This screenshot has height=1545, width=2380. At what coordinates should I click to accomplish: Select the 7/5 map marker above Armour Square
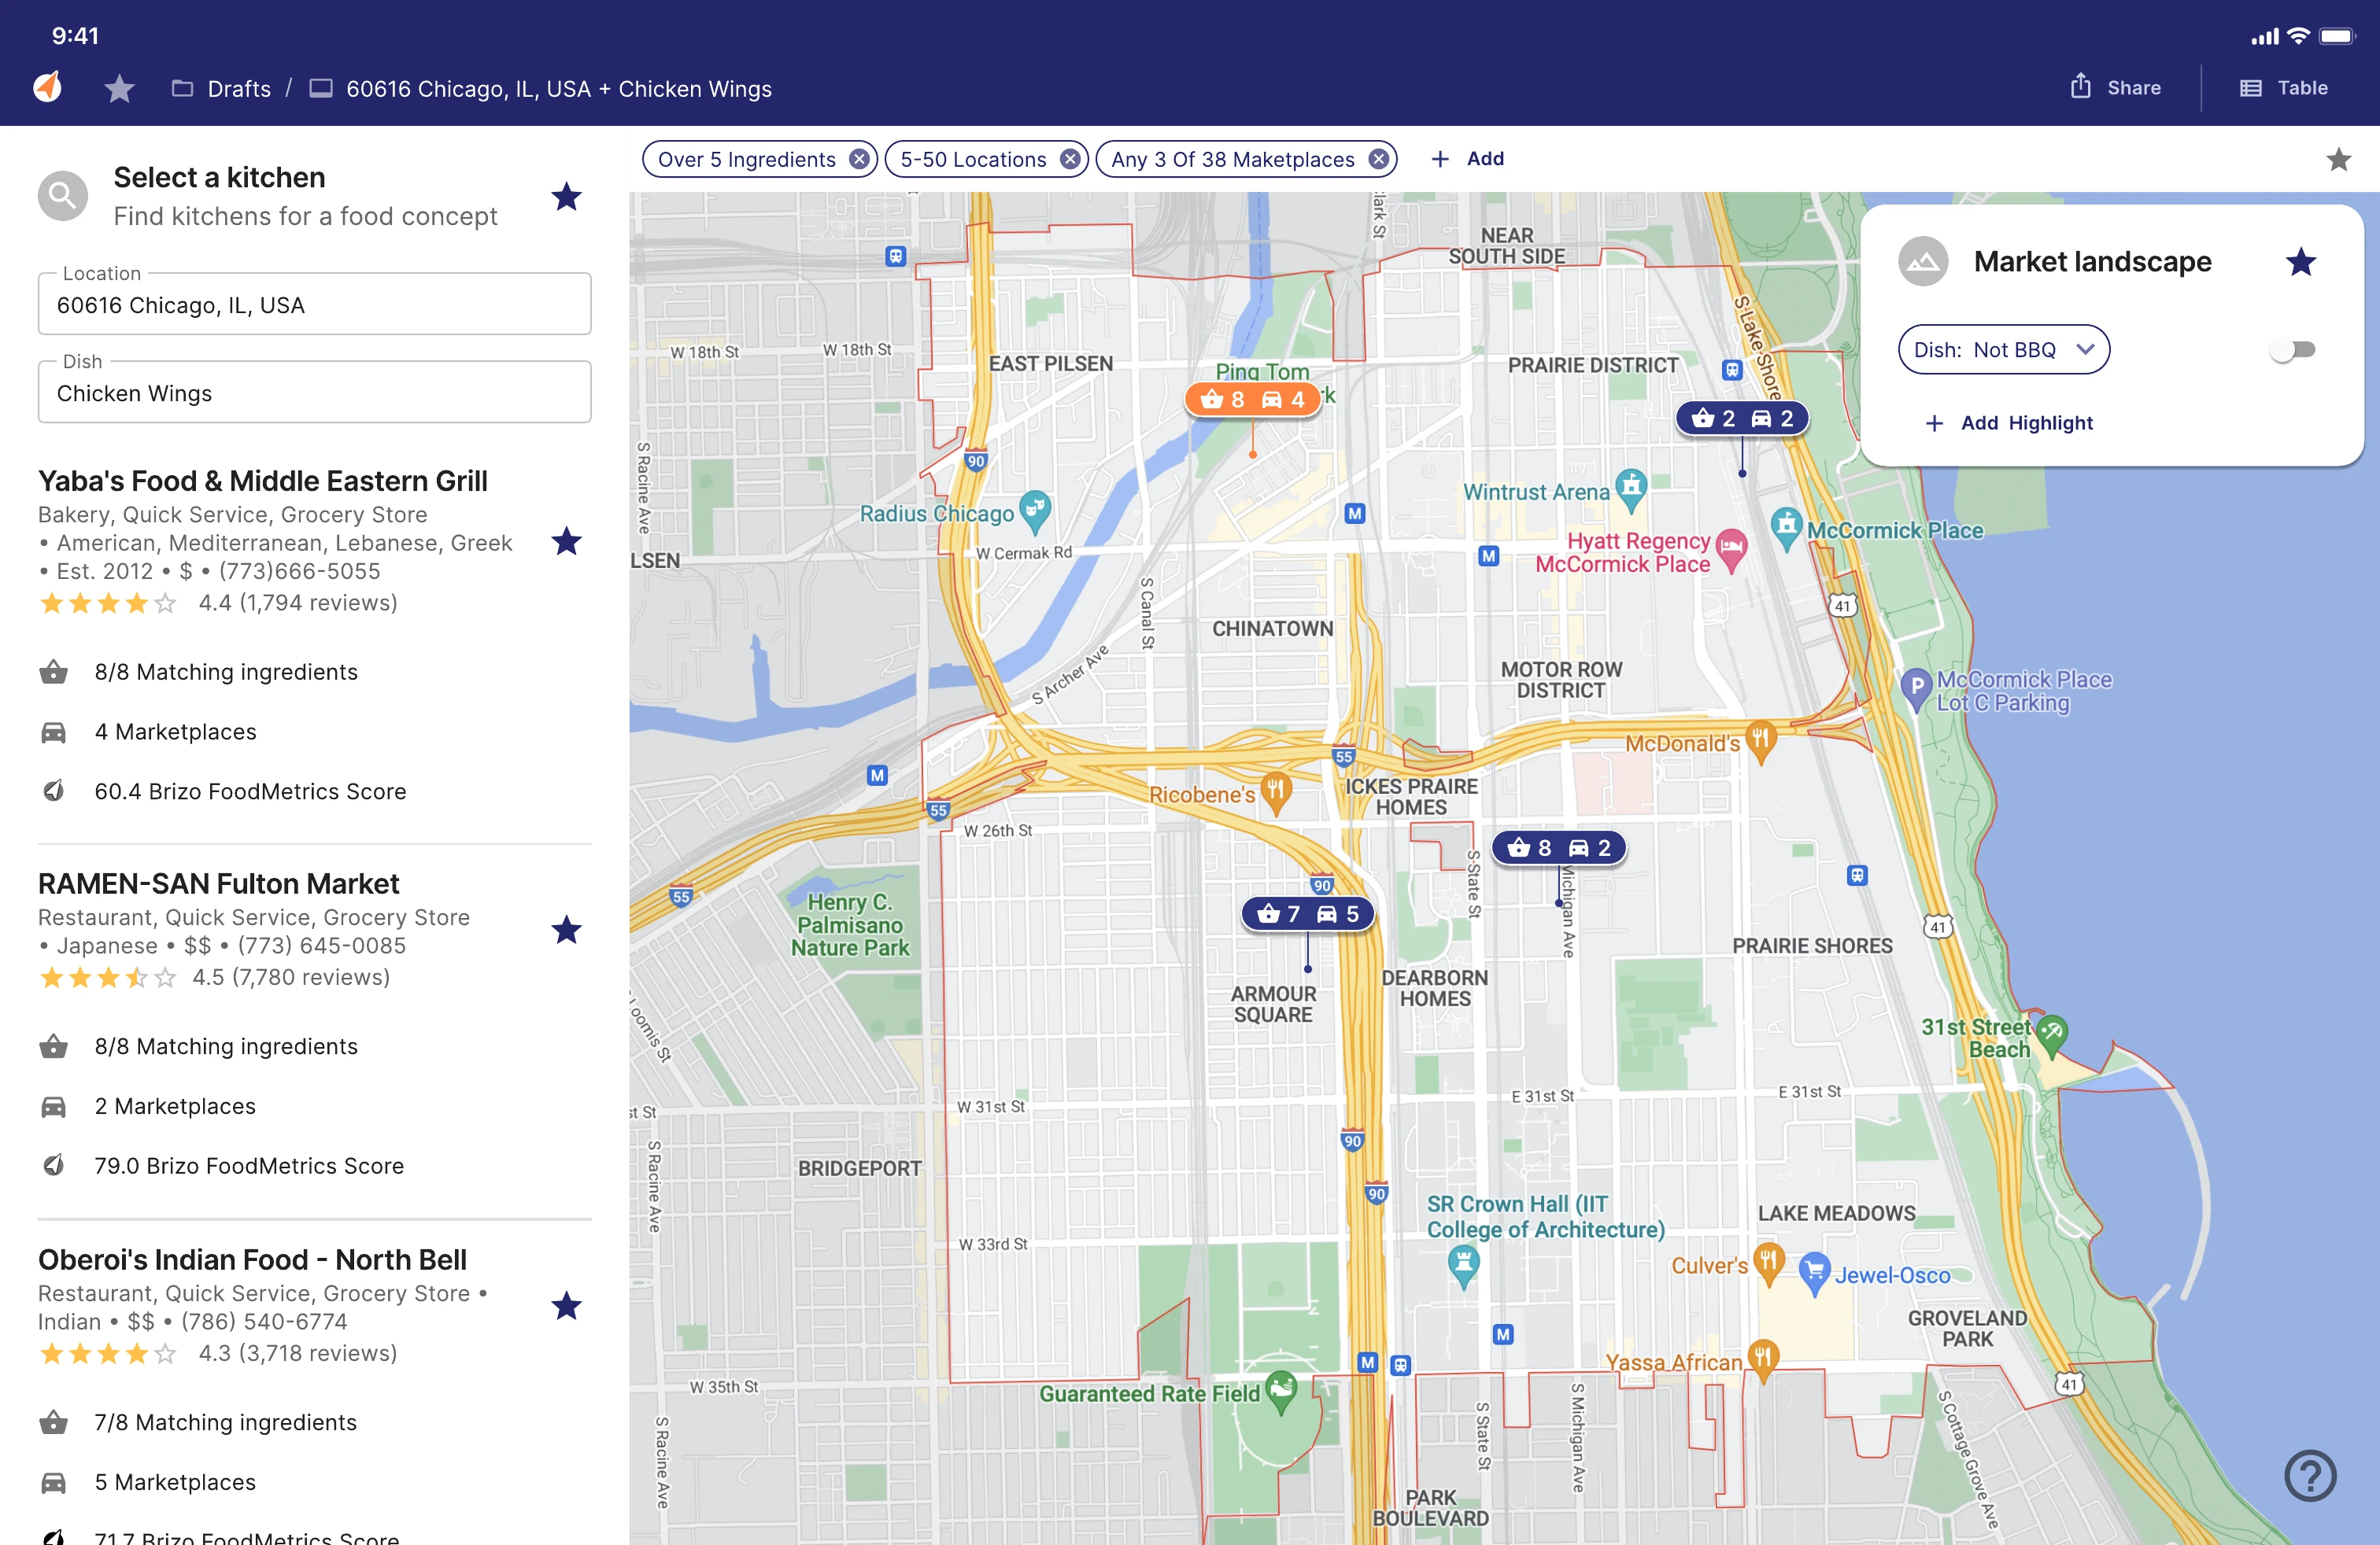tap(1308, 913)
